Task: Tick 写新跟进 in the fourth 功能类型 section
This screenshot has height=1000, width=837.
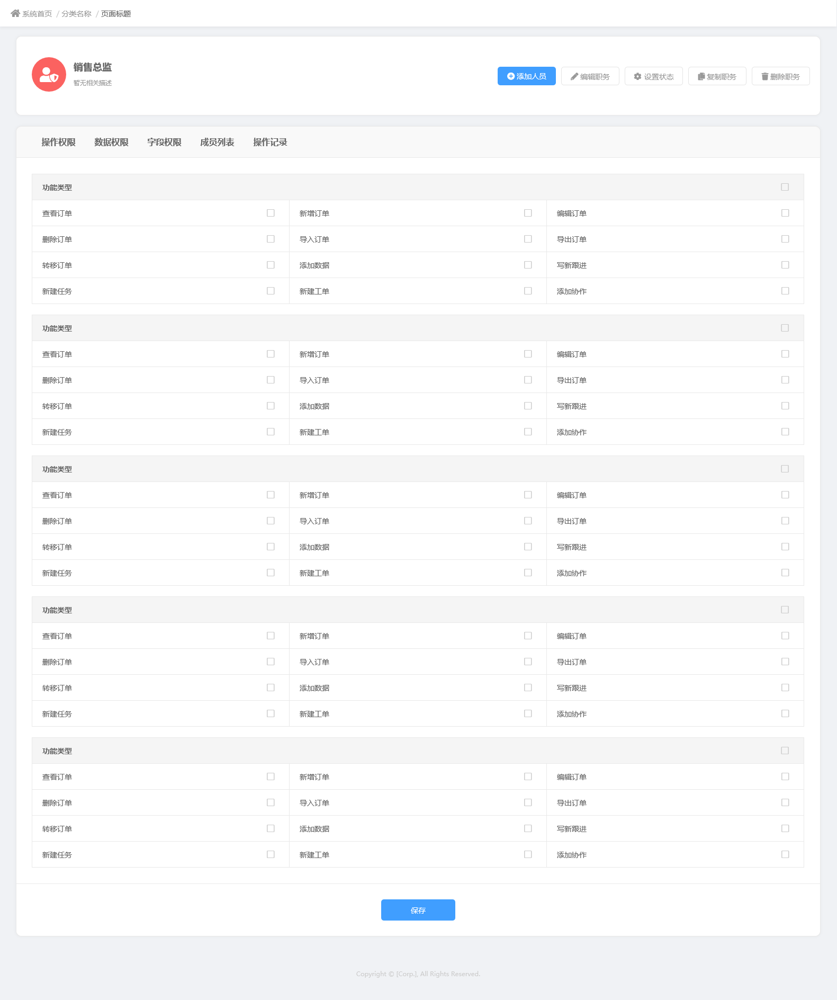Action: pyautogui.click(x=785, y=687)
